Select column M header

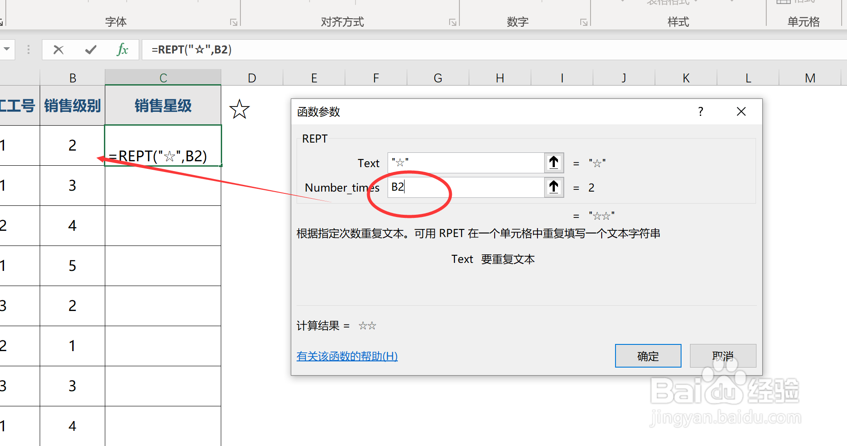click(810, 78)
